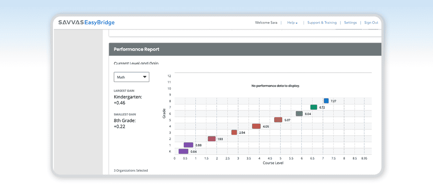
Task: Click the gray grade 6 bar
Action: pos(299,114)
